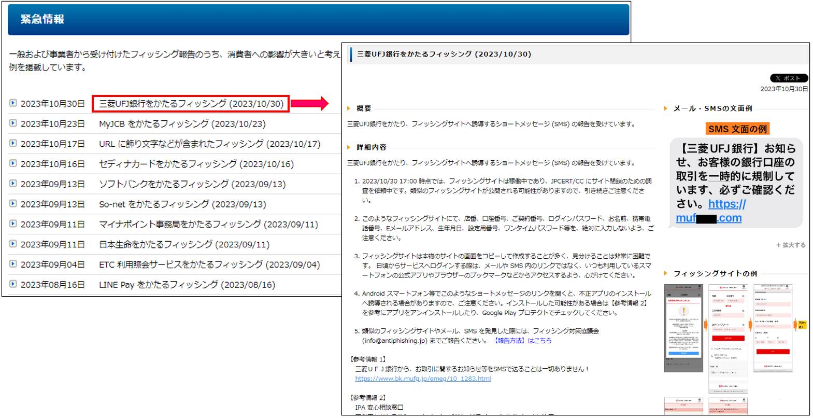Click the arrow icon beside 2023年10月16日

13,163
